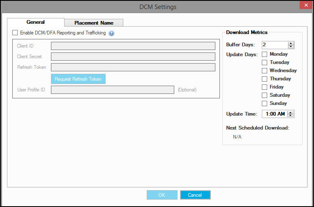This screenshot has height=207, width=314.
Task: Increase Buffer Days with up arrow
Action: [291, 43]
